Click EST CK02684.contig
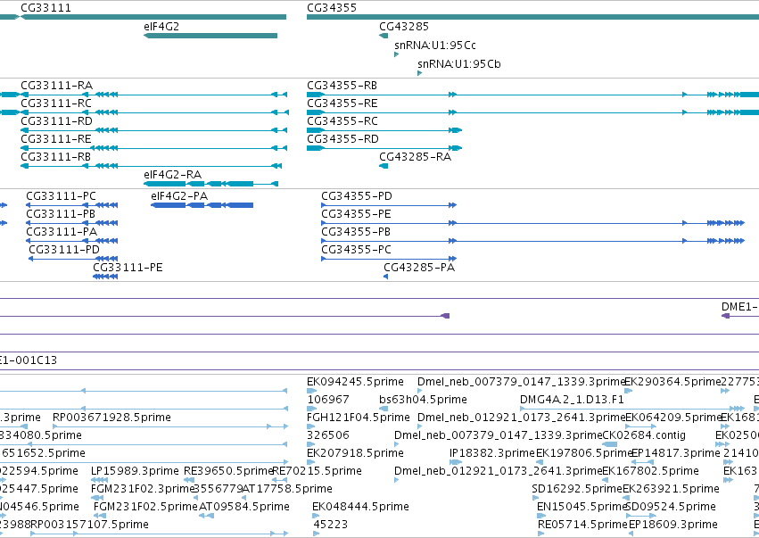 644,435
